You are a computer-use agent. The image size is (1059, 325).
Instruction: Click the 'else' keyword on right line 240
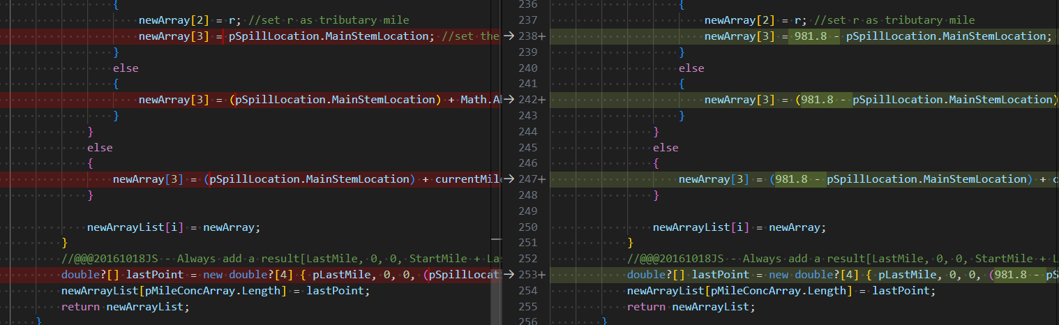pos(691,68)
